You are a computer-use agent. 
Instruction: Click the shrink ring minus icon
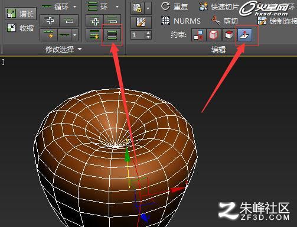112,21
